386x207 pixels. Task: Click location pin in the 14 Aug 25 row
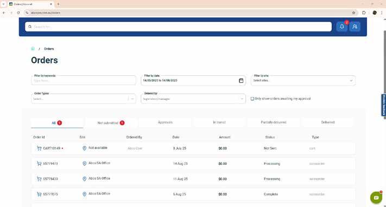click(x=85, y=164)
